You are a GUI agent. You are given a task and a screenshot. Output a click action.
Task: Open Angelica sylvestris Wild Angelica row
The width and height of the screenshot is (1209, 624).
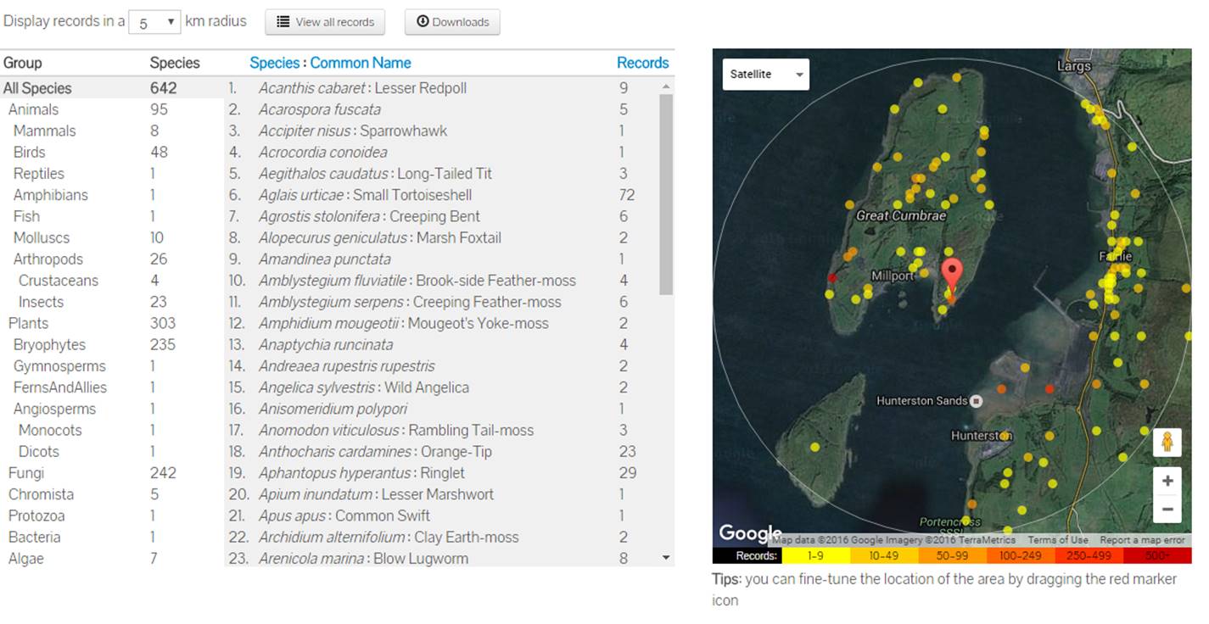point(442,387)
